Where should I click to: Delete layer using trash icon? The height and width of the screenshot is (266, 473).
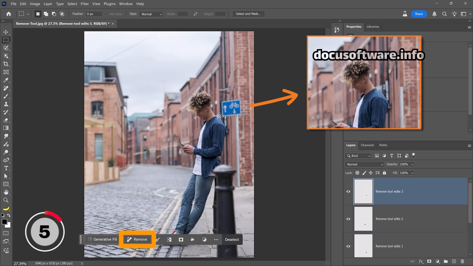(x=462, y=261)
